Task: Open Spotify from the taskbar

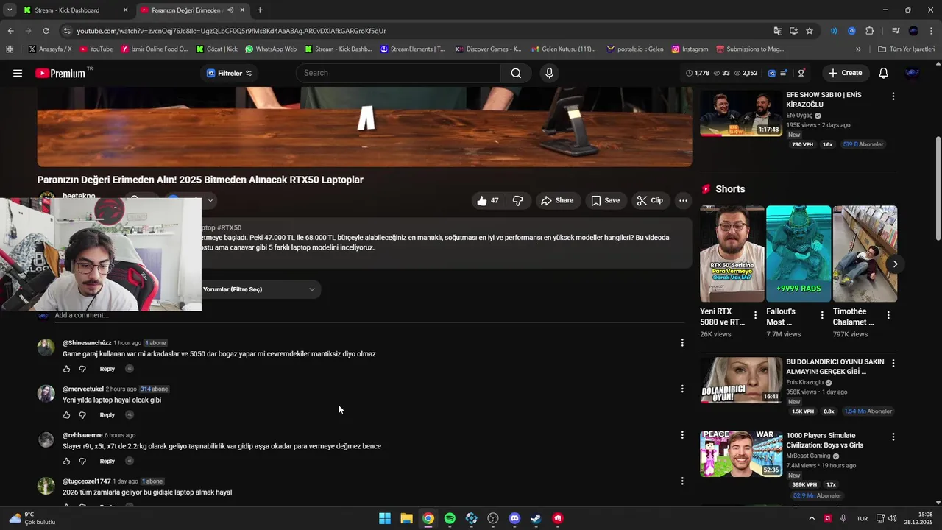Action: click(450, 518)
